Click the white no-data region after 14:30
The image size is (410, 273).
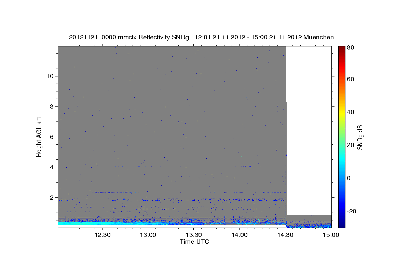pyautogui.click(x=309, y=130)
